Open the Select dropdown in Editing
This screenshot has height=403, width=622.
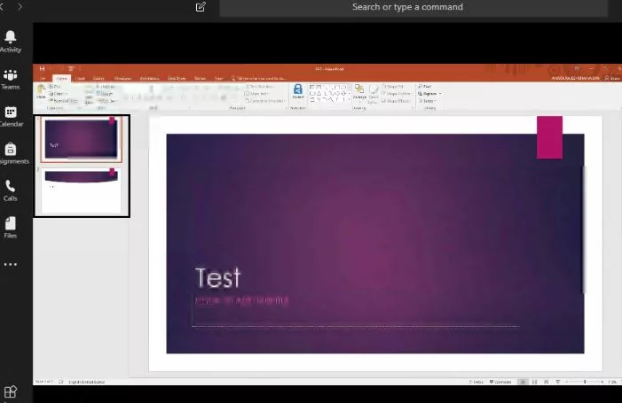(x=427, y=101)
